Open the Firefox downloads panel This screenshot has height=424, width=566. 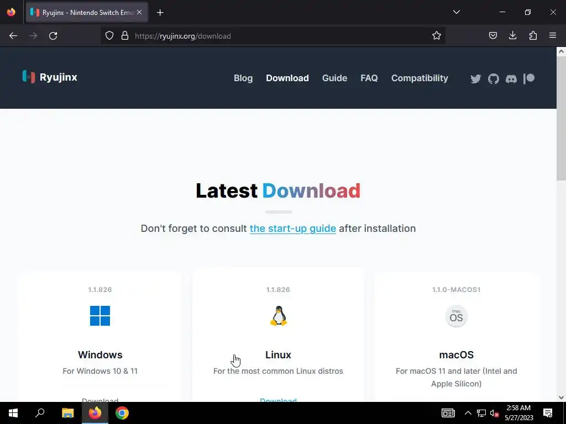coord(512,36)
